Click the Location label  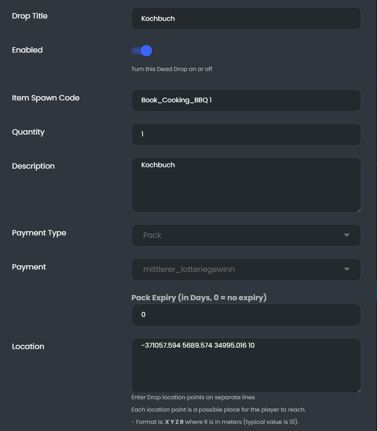[28, 347]
